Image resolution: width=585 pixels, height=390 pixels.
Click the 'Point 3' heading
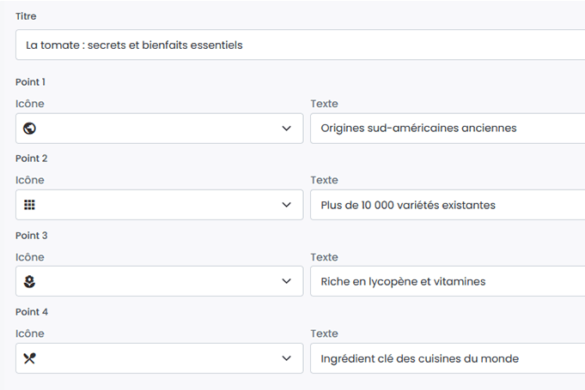(x=31, y=236)
